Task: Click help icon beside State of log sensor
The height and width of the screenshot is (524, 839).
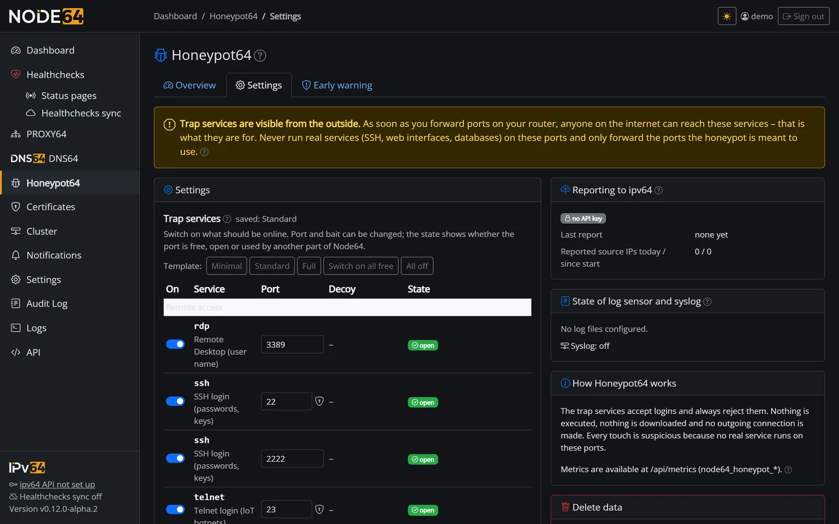Action: click(707, 302)
